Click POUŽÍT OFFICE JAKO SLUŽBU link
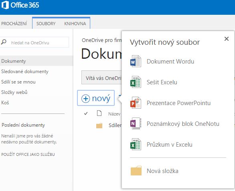Image resolution: width=235 pixels, height=191 pixels. (28, 154)
